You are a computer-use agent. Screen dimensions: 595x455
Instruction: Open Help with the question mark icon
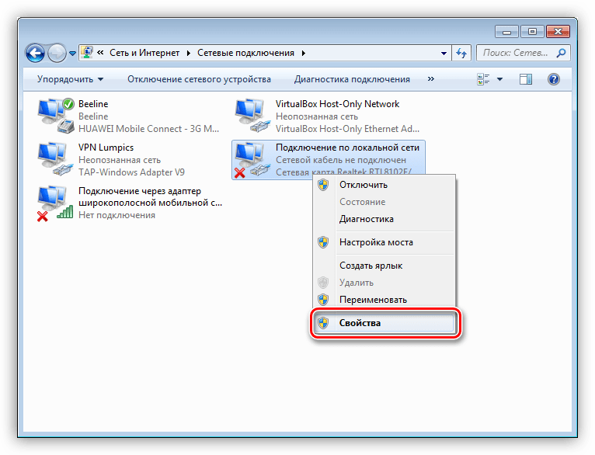tap(554, 79)
